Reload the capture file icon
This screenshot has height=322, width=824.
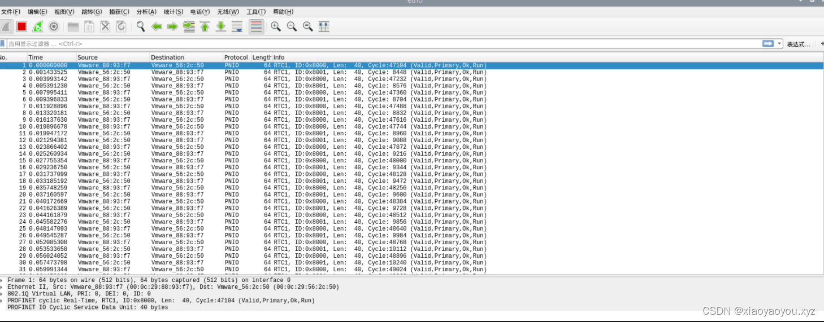[x=121, y=27]
